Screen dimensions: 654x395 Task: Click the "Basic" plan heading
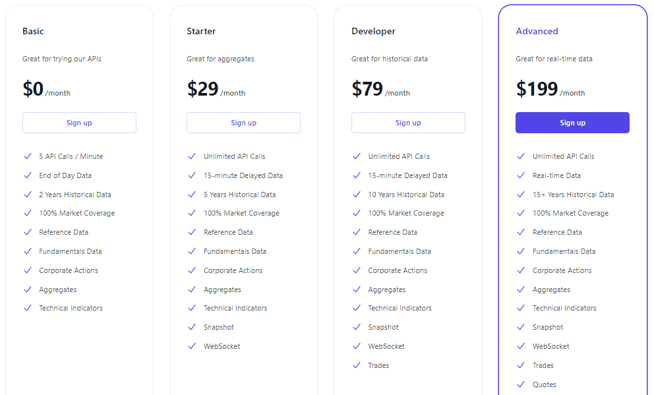click(33, 31)
